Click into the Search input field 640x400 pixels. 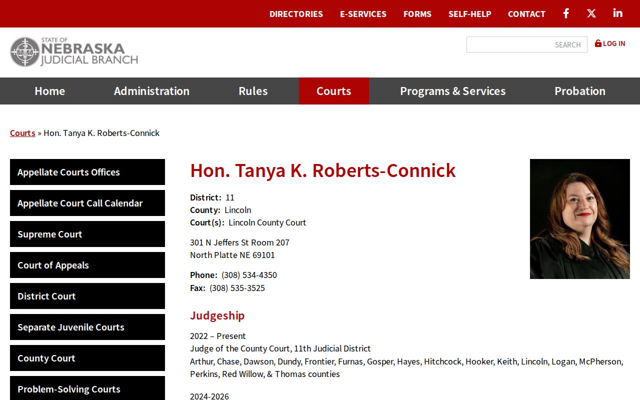tap(527, 44)
